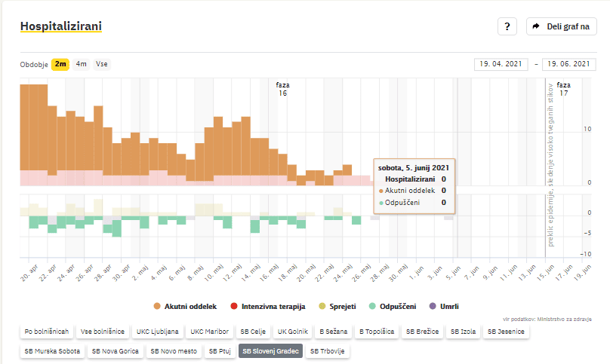Click the question mark help button
This screenshot has width=610, height=364.
pyautogui.click(x=507, y=26)
